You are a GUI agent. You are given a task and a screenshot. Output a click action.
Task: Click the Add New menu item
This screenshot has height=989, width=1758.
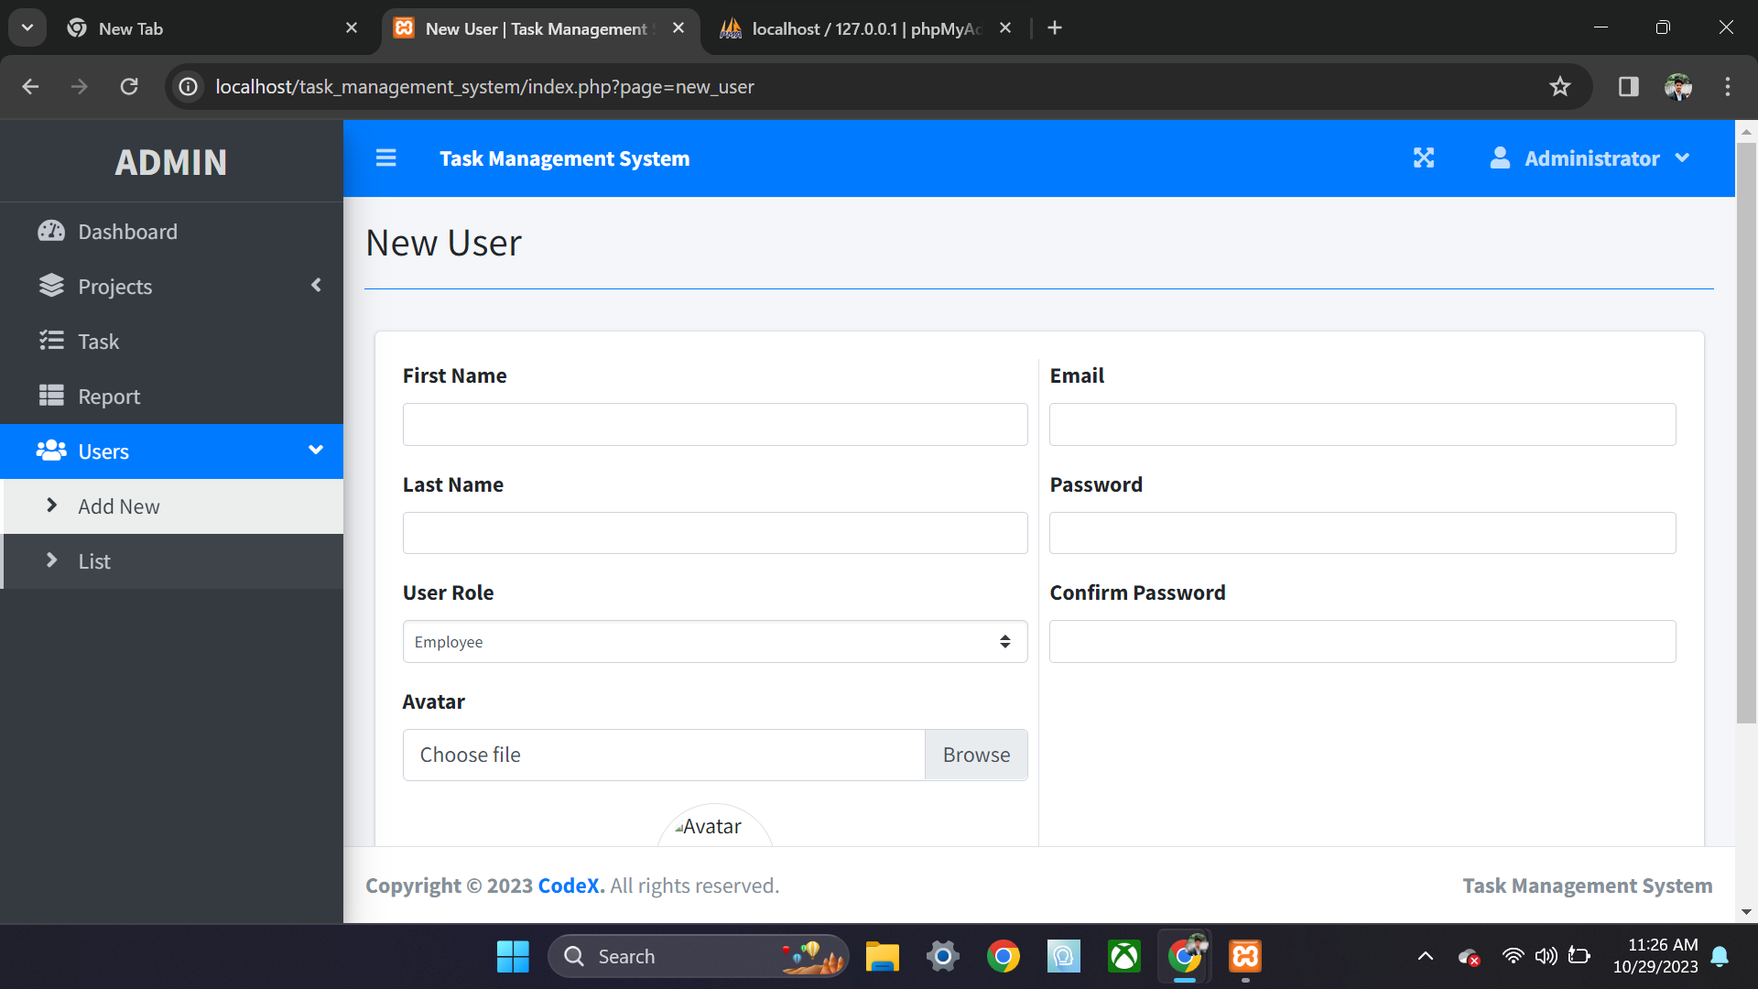tap(118, 505)
